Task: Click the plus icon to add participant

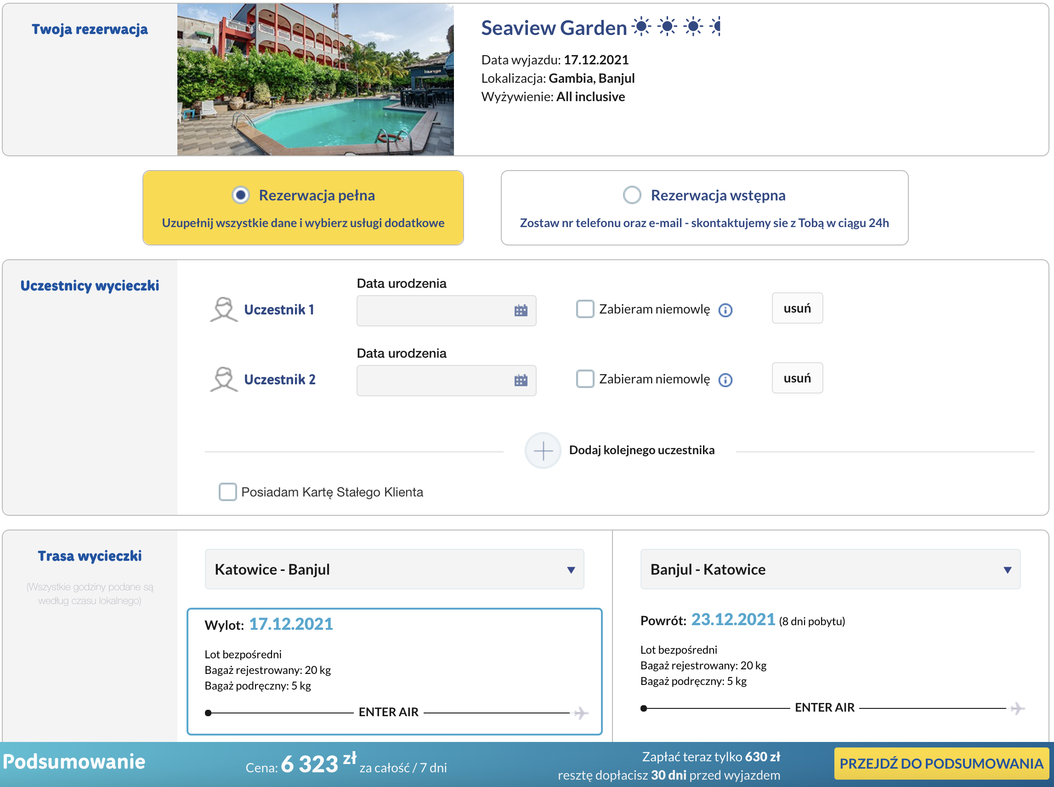Action: point(543,450)
